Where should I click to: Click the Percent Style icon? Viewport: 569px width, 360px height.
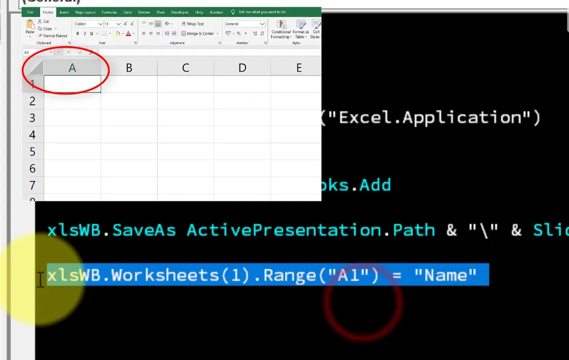click(238, 33)
